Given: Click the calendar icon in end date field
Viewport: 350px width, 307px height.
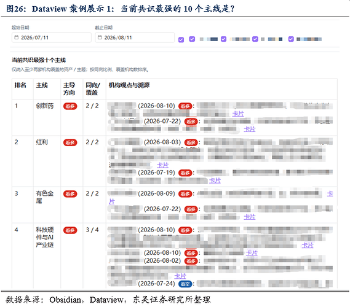Looking at the screenshot, I should click(x=100, y=37).
